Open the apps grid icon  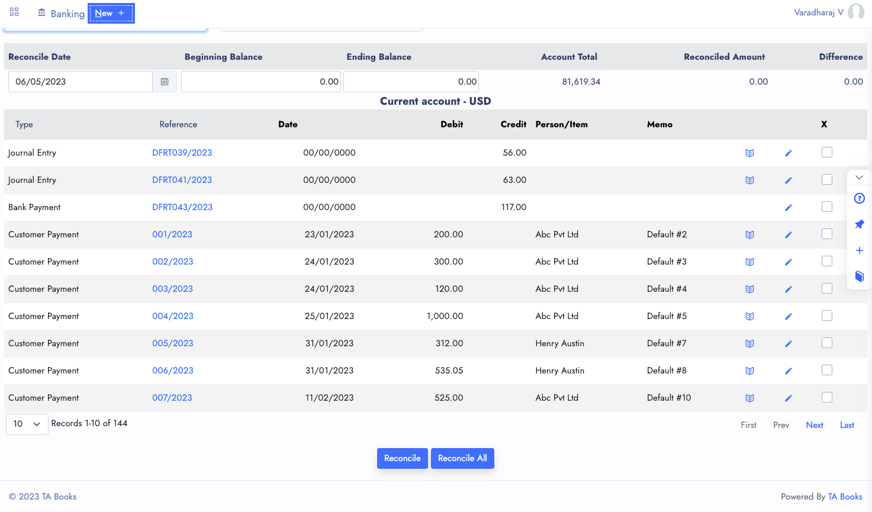coord(14,12)
